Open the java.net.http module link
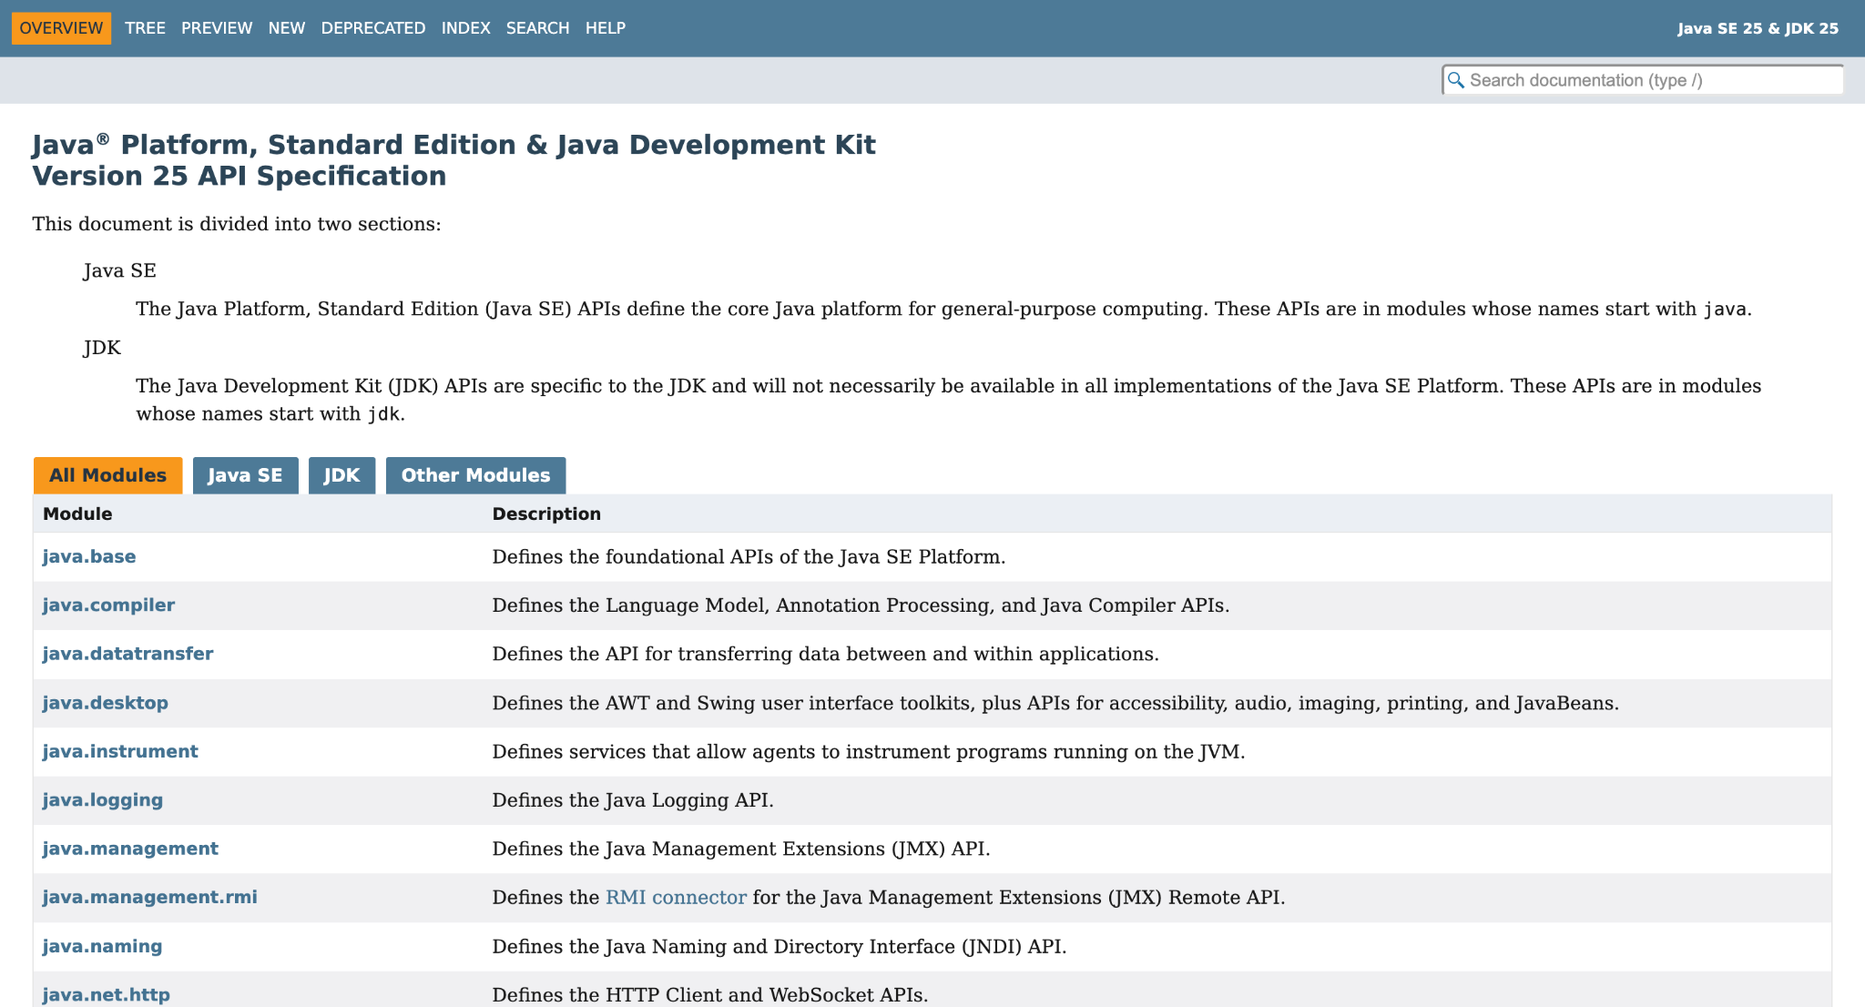The width and height of the screenshot is (1865, 1007). pyautogui.click(x=107, y=994)
